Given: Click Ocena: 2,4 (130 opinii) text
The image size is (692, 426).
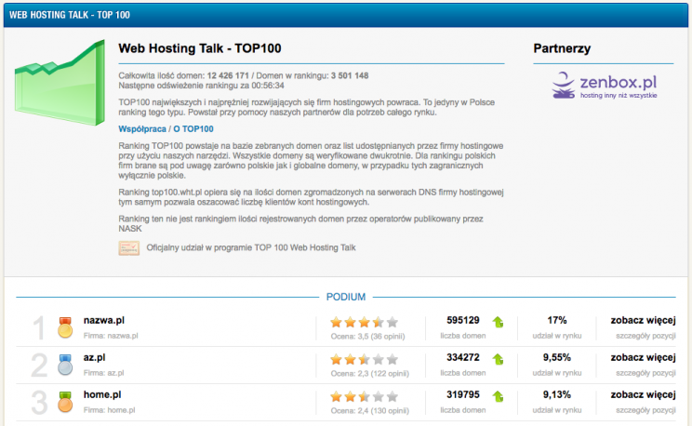Looking at the screenshot, I should [370, 410].
